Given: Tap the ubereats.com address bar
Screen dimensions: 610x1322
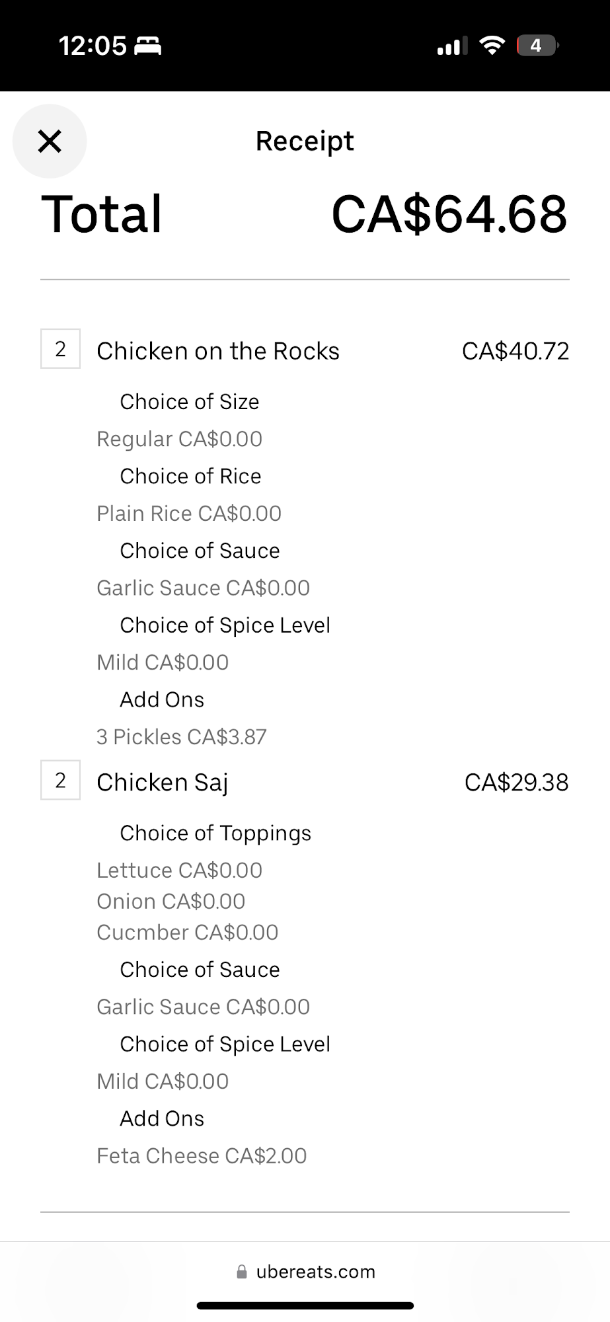Looking at the screenshot, I should click(315, 1272).
